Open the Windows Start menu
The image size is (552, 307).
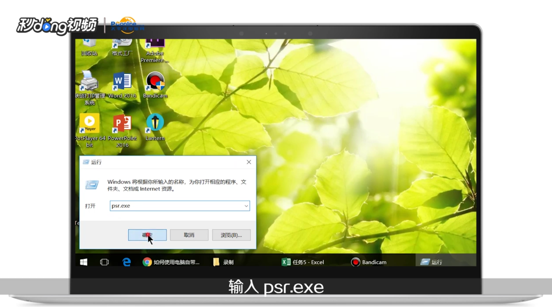point(84,262)
